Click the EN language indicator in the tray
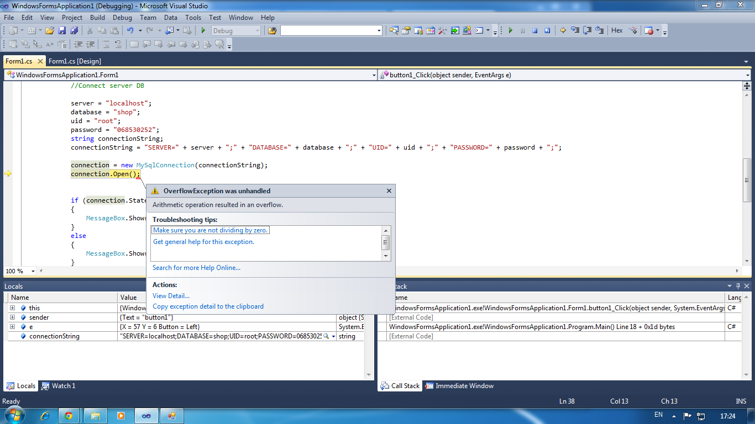Viewport: 755px width, 424px height. [658, 415]
